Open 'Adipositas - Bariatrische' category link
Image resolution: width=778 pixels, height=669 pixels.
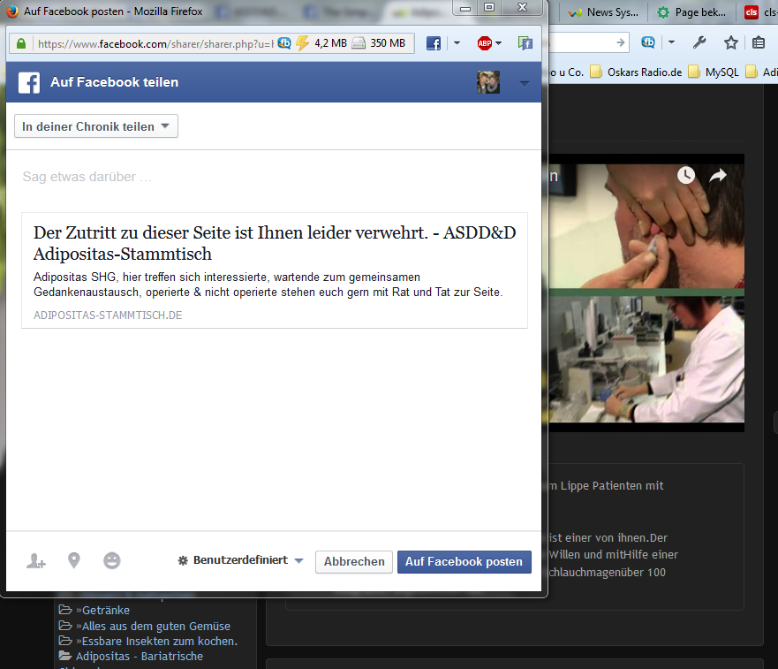(x=140, y=657)
